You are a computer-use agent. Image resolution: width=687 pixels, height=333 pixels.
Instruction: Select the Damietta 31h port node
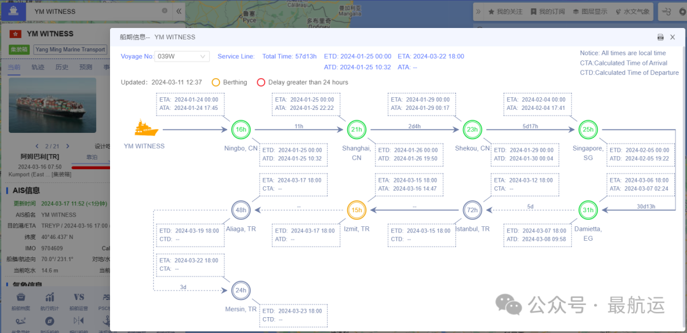click(x=588, y=210)
